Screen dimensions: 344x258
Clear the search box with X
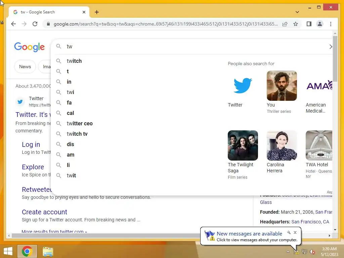[331, 46]
